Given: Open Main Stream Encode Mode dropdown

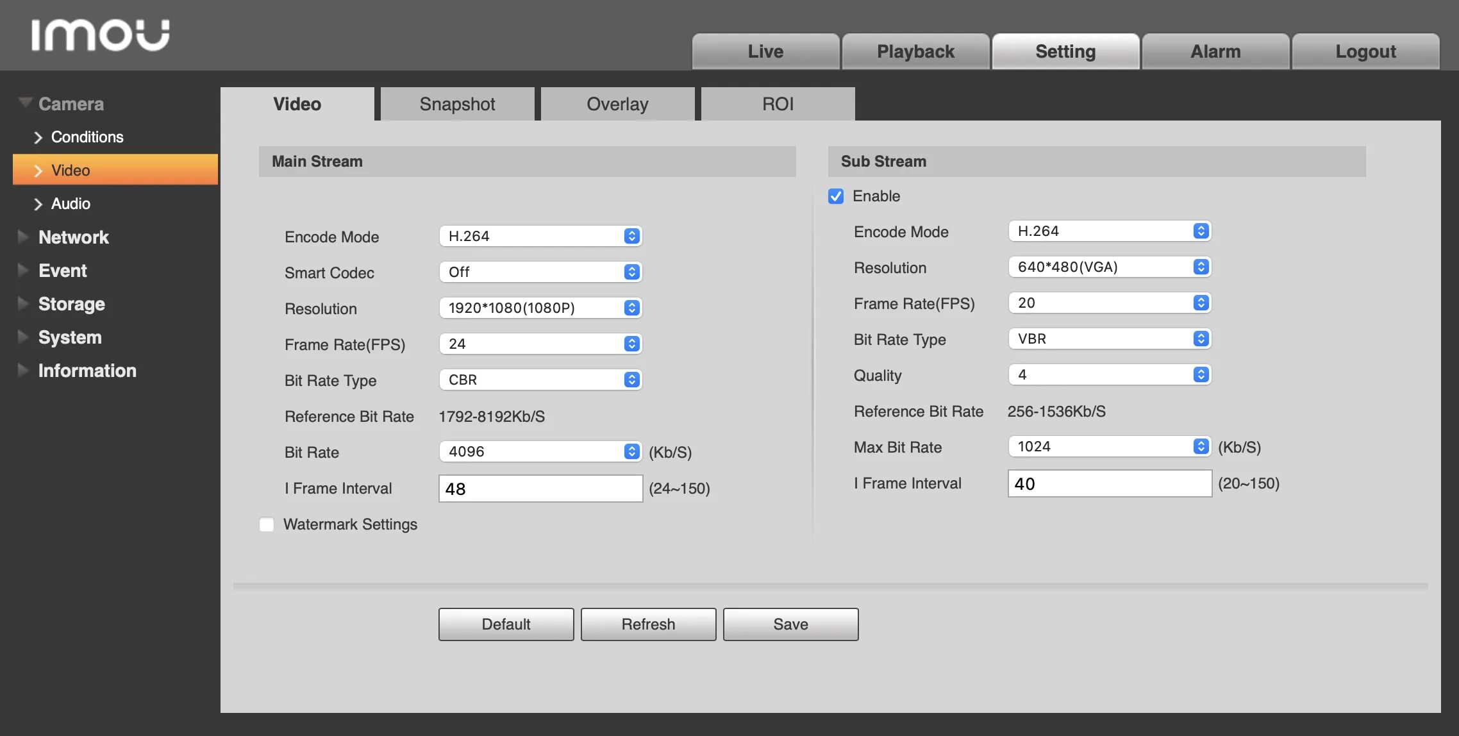Looking at the screenshot, I should pos(540,236).
